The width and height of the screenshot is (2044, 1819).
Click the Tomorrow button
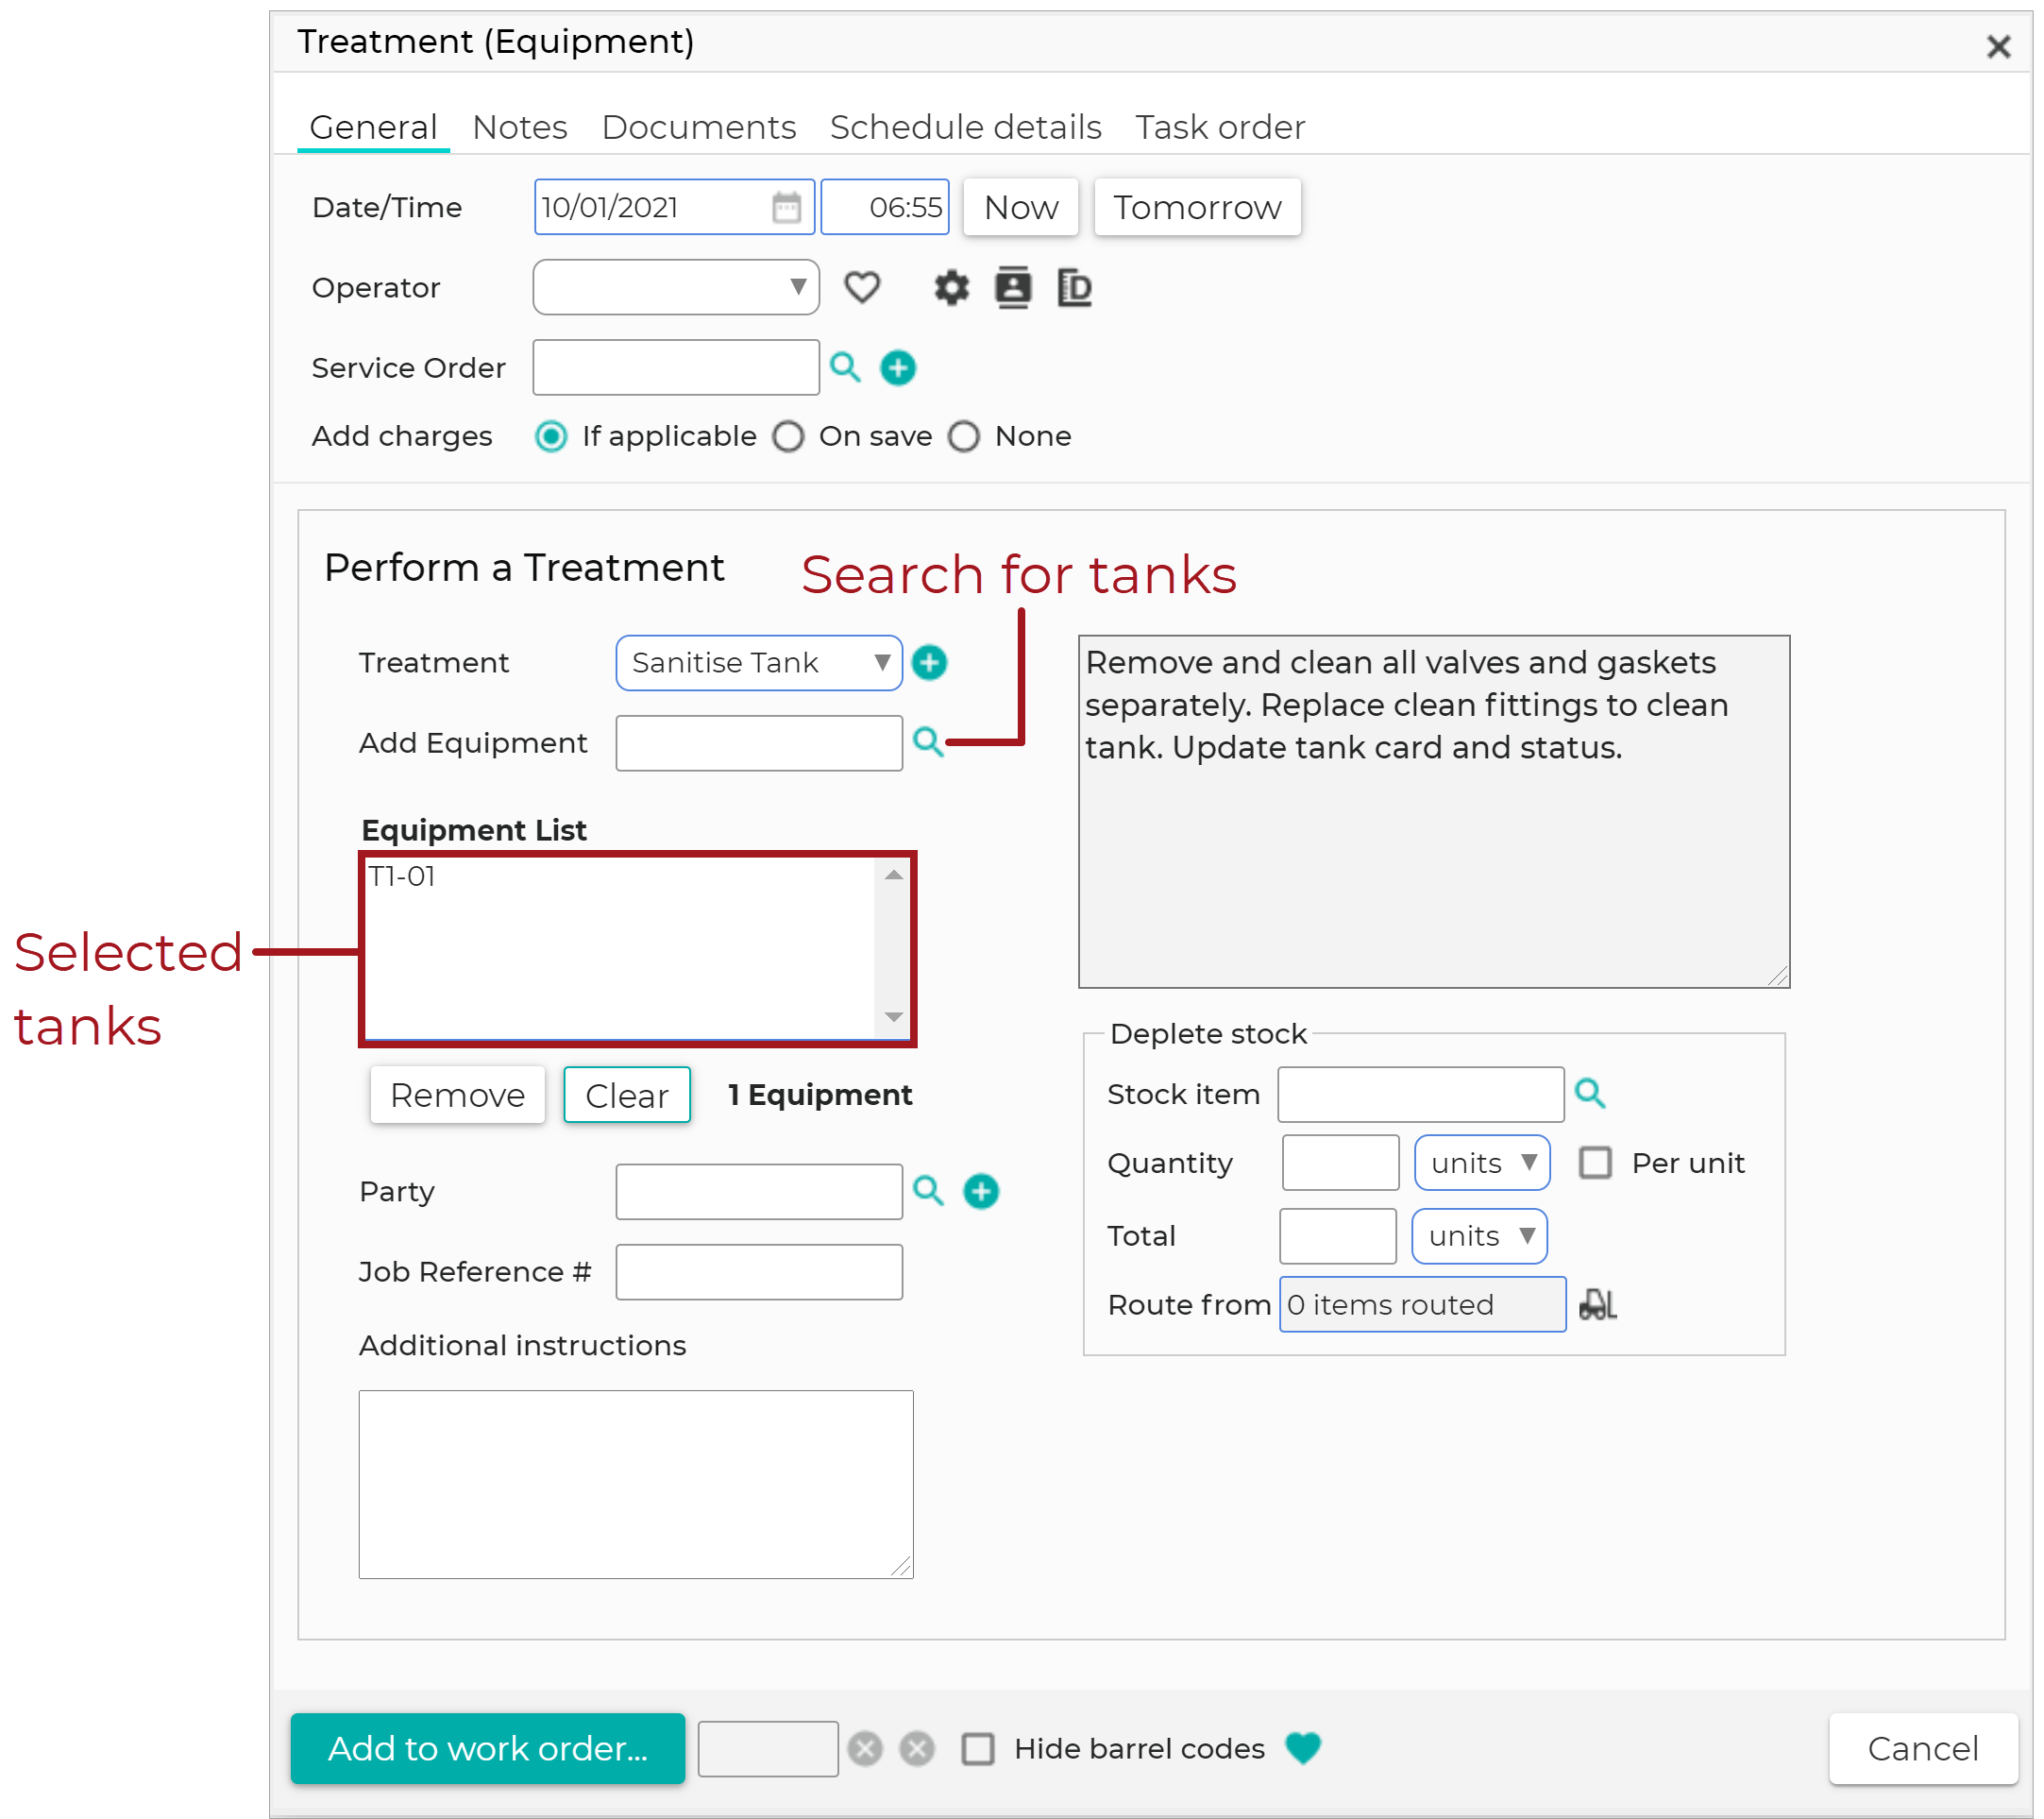pos(1197,207)
